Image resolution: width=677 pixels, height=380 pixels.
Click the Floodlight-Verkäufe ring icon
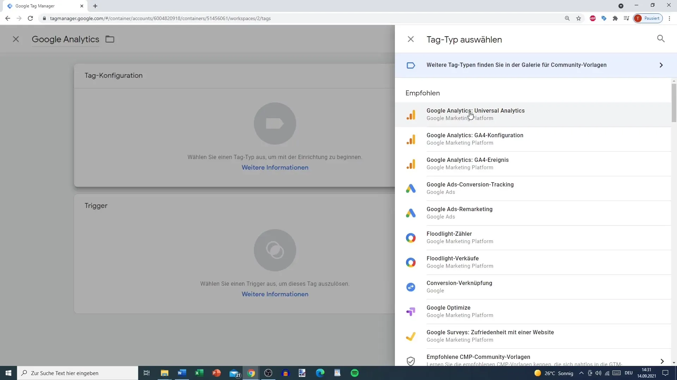[411, 262]
